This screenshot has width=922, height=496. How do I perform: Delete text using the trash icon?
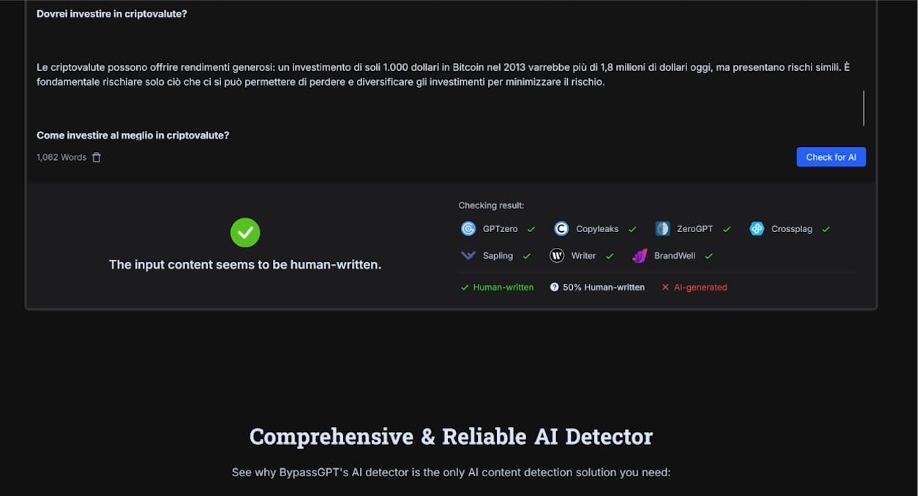tap(97, 157)
